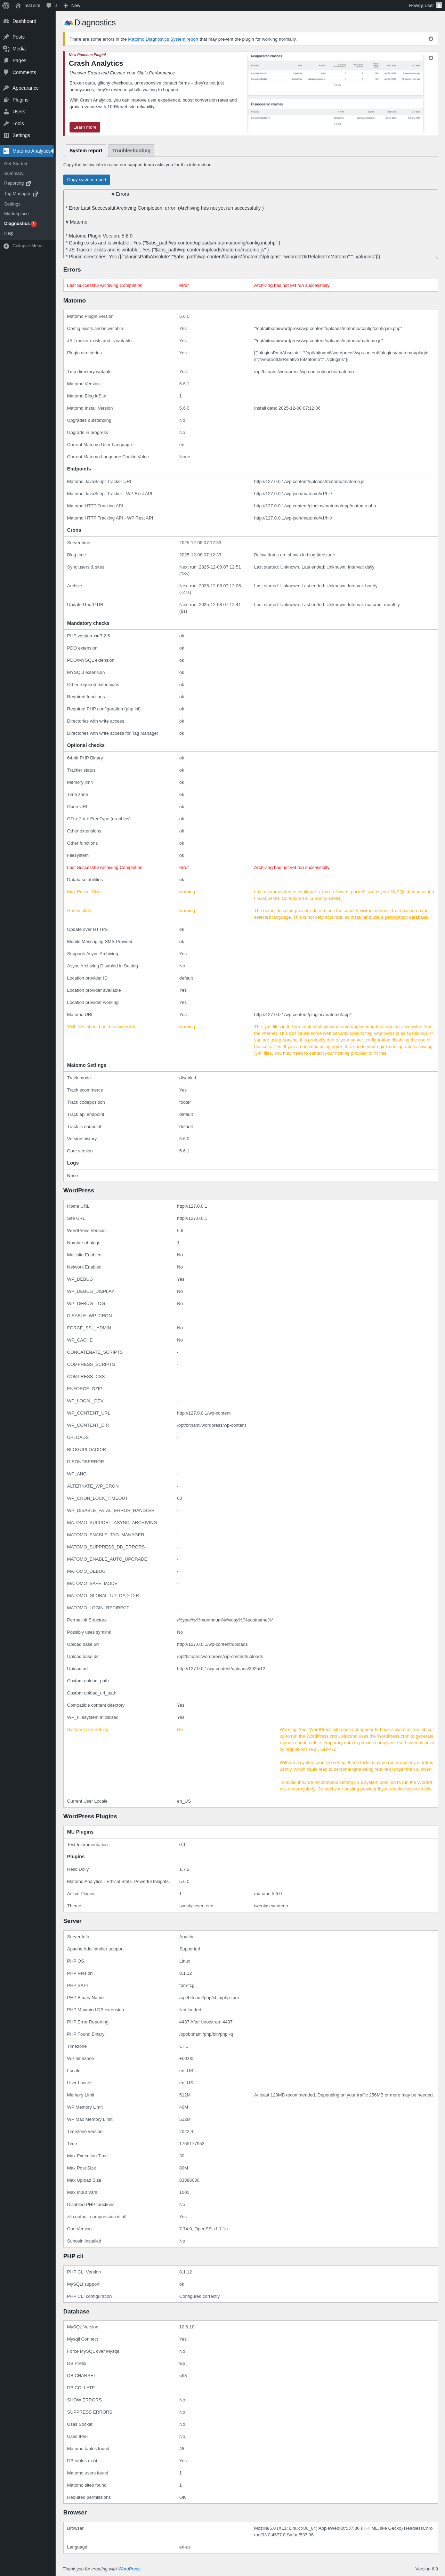This screenshot has height=2576, width=445.
Task: Open the Appearance menu icon
Action: (x=6, y=88)
